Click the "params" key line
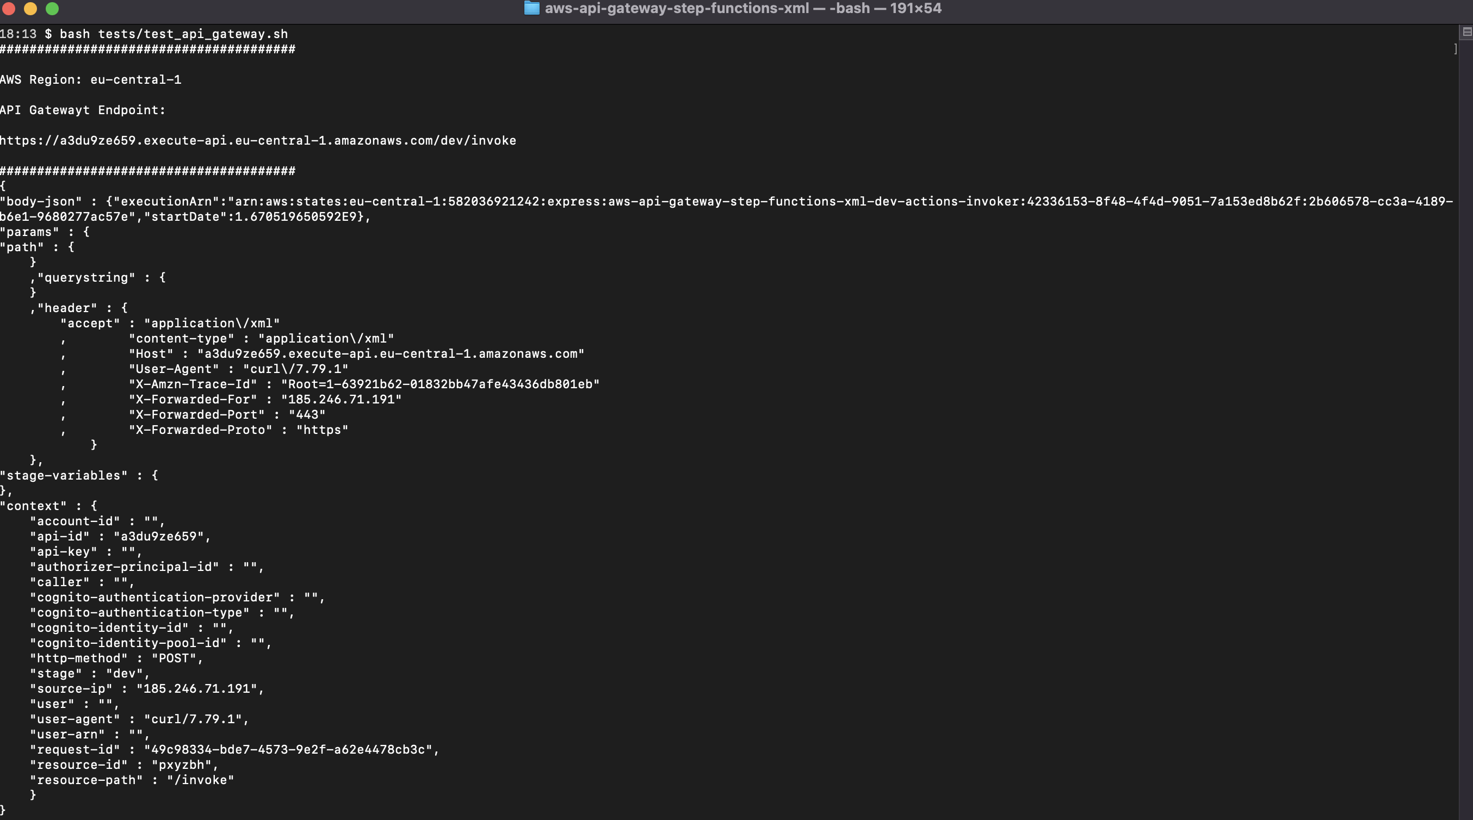Viewport: 1473px width, 820px height. pos(45,232)
